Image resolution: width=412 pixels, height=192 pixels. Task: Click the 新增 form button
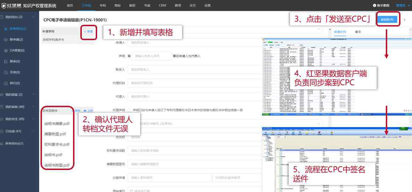88,31
